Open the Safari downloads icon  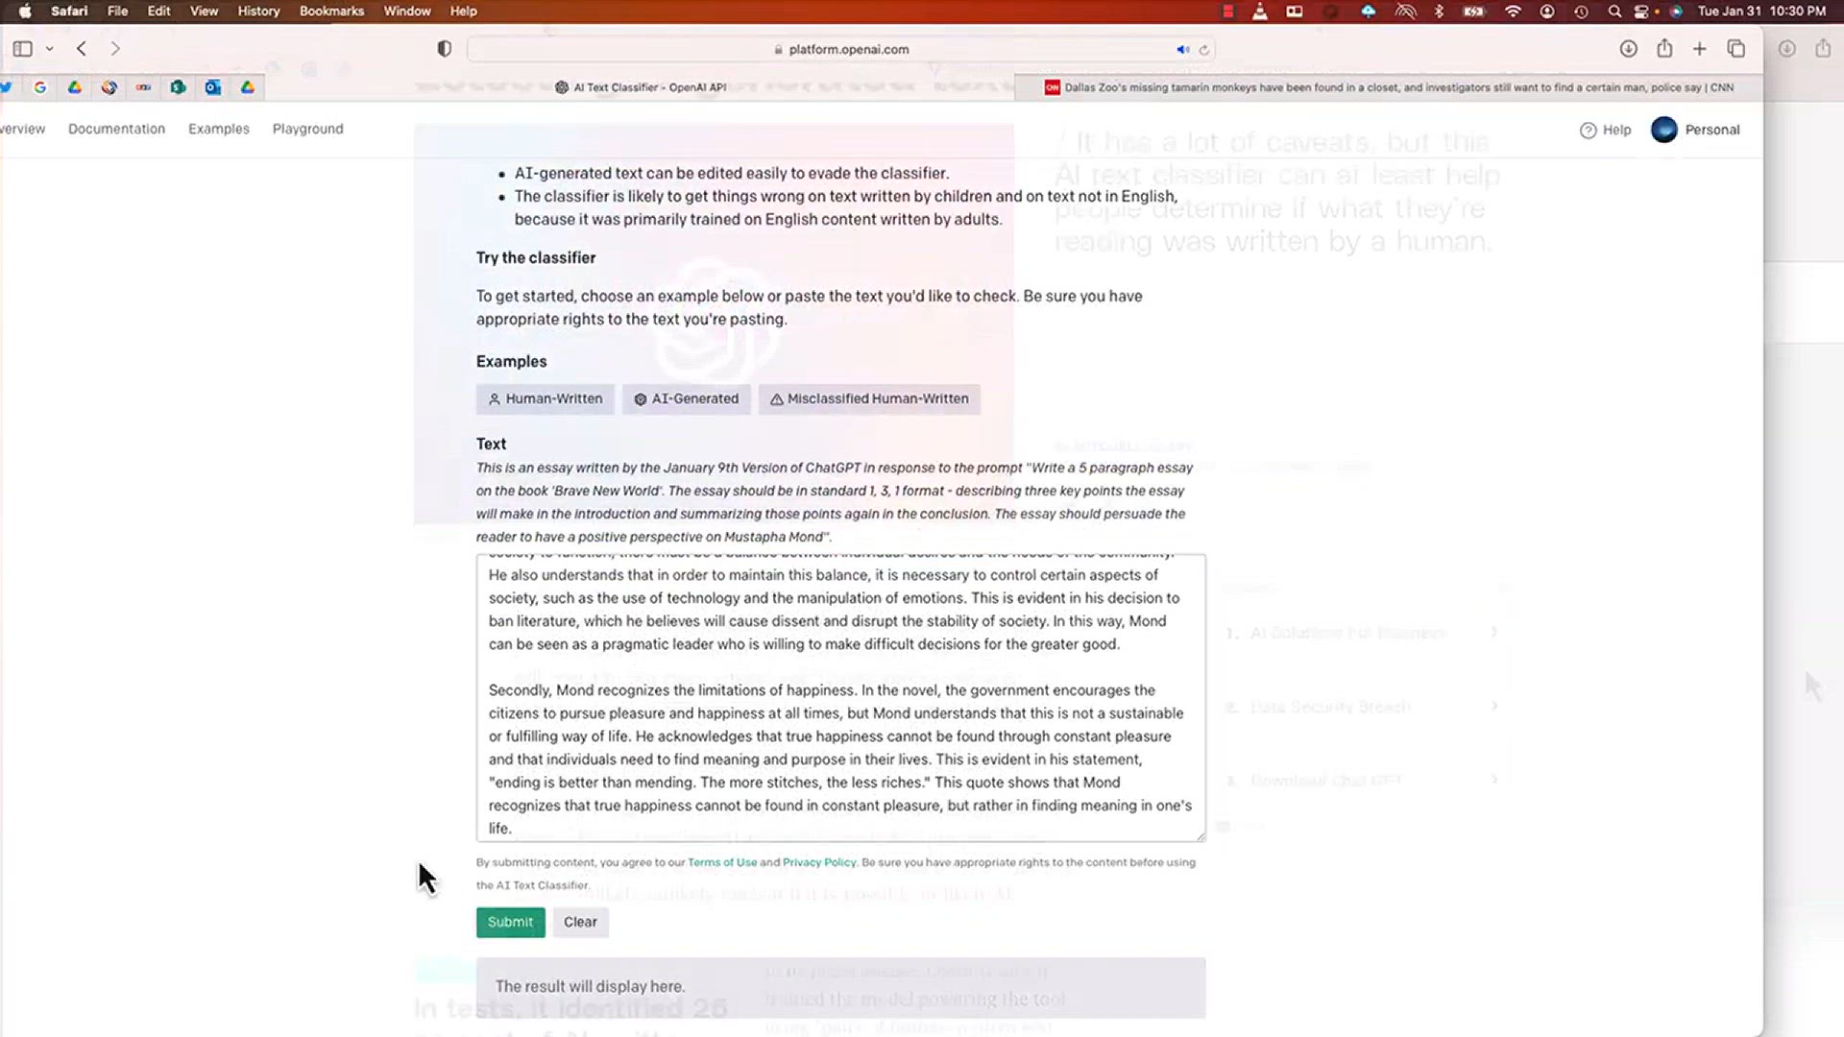[1628, 49]
